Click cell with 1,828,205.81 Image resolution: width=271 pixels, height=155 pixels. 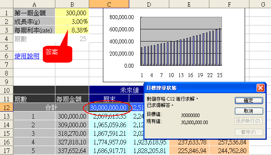[x=149, y=151]
